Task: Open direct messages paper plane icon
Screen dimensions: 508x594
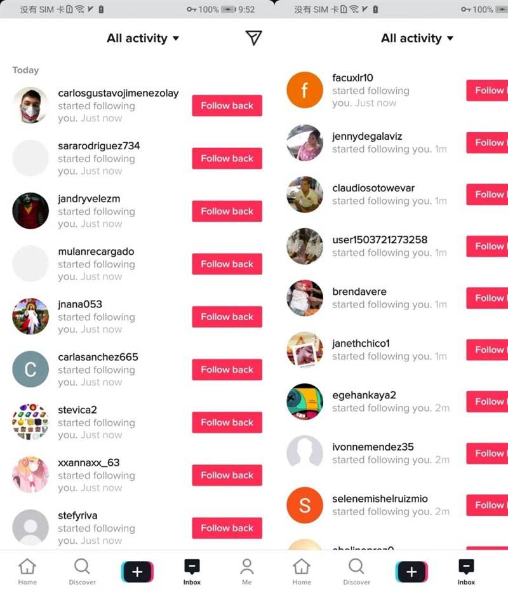Action: pyautogui.click(x=253, y=38)
